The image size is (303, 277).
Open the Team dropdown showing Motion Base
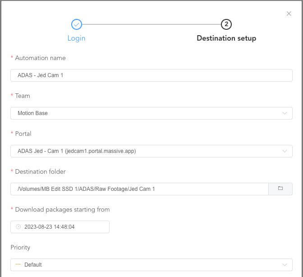point(151,113)
